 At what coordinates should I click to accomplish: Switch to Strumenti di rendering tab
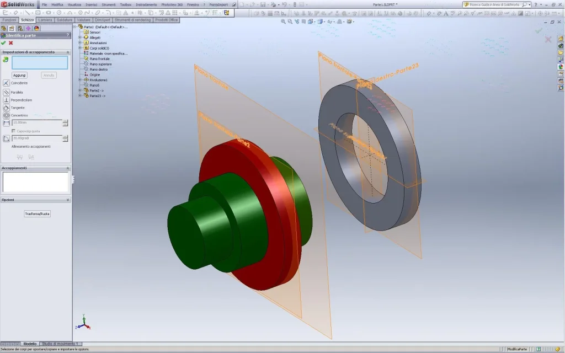(x=132, y=20)
